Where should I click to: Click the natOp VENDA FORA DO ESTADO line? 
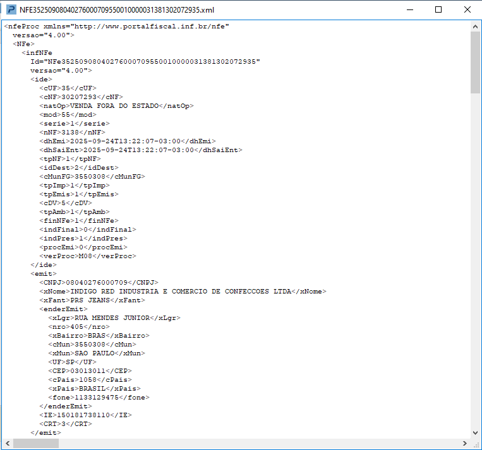116,106
